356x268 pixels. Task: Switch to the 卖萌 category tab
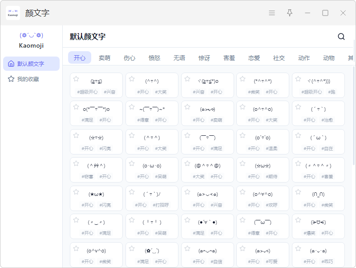(105, 58)
